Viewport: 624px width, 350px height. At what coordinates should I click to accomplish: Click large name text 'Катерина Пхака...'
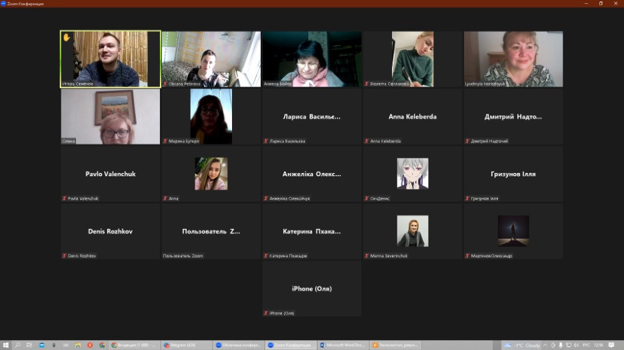(x=312, y=231)
